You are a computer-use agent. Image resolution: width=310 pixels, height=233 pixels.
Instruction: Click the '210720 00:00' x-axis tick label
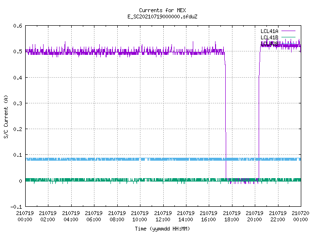[x=300, y=216]
